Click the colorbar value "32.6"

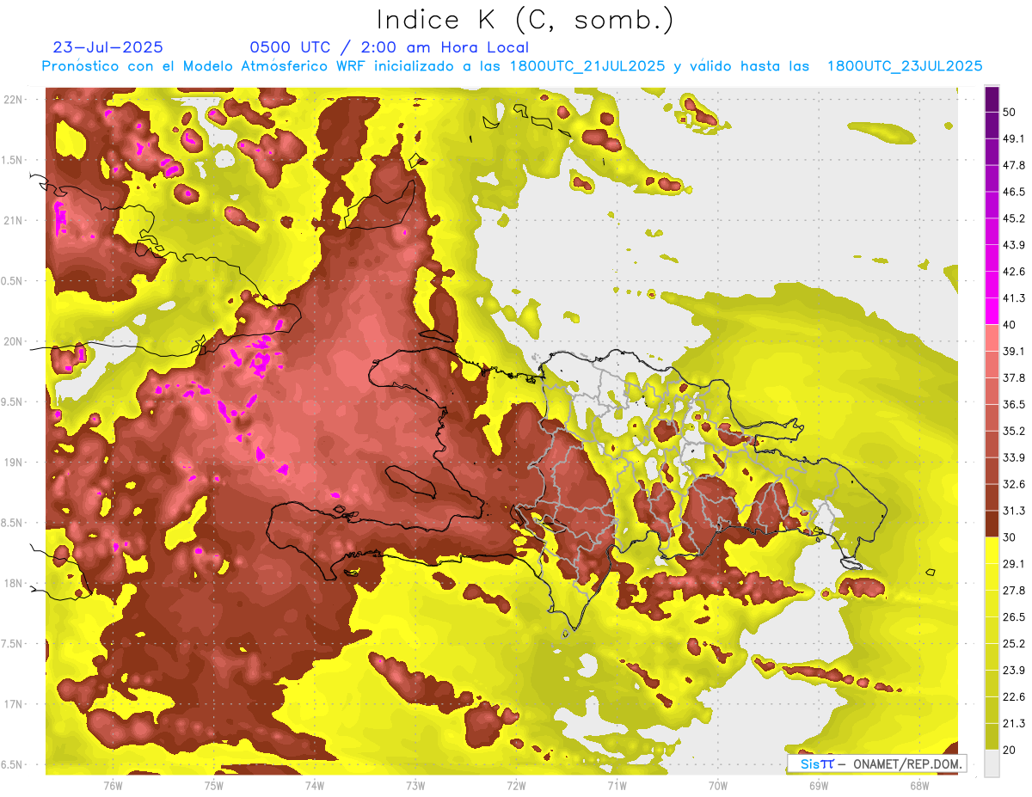(1014, 484)
